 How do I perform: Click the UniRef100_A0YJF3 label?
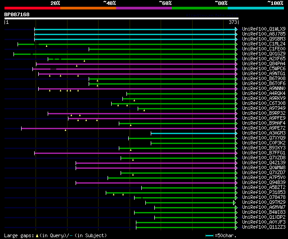point(264,222)
